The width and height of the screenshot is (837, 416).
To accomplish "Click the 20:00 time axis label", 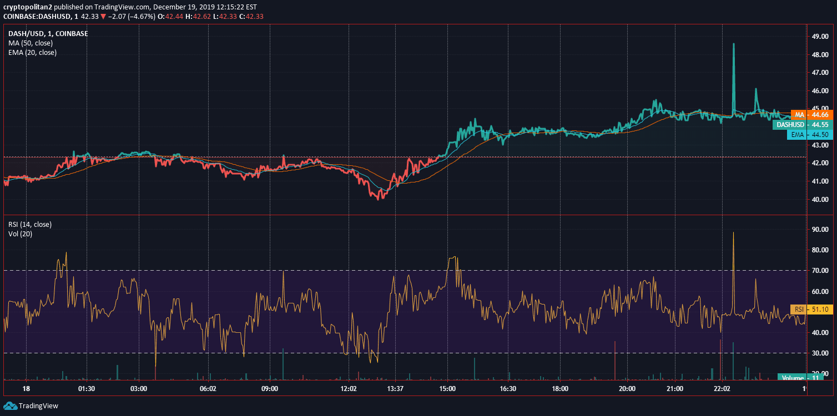I will tap(627, 389).
